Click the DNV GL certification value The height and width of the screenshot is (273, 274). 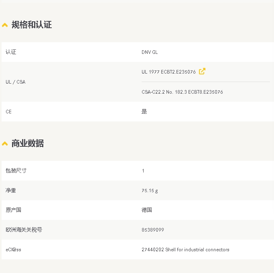150,52
